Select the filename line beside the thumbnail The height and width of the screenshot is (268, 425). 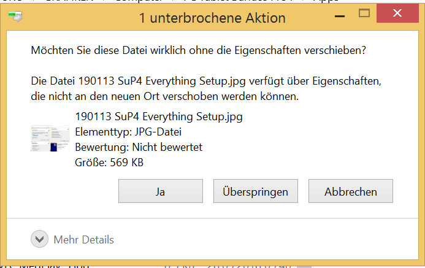point(159,117)
